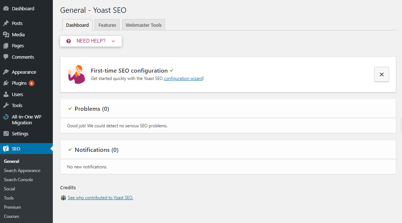Expand the NEED HELP? chevron arrow
Screen dimensions: 402x223
[113, 41]
